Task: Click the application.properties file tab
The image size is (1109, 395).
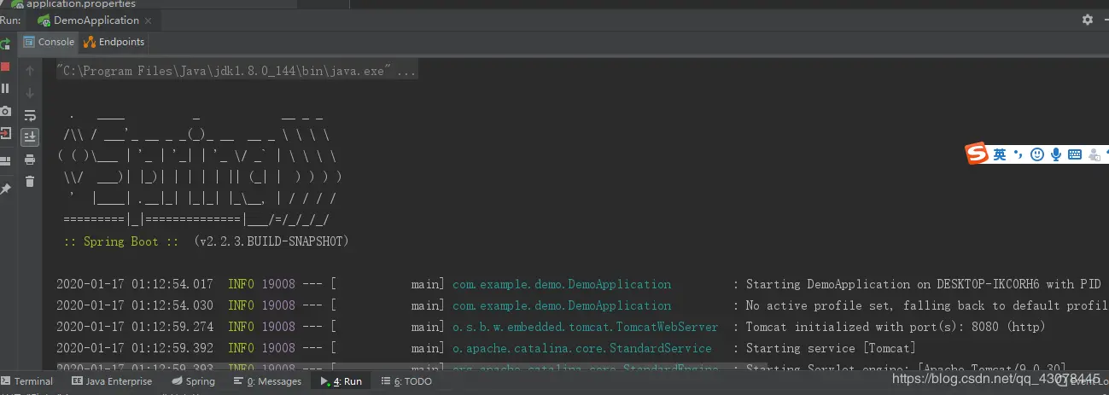Action: pyautogui.click(x=73, y=4)
